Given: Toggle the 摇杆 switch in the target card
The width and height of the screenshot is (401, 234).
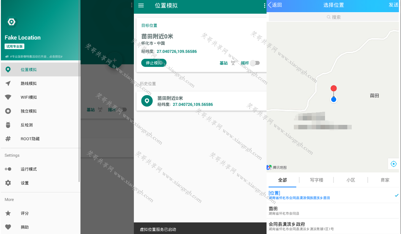Looking at the screenshot, I should (x=255, y=63).
